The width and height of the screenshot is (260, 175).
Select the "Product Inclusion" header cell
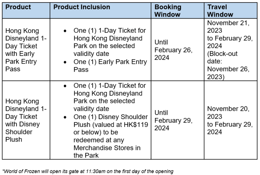click(82, 7)
